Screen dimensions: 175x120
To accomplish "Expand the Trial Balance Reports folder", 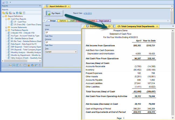I will (x=6, y=30).
